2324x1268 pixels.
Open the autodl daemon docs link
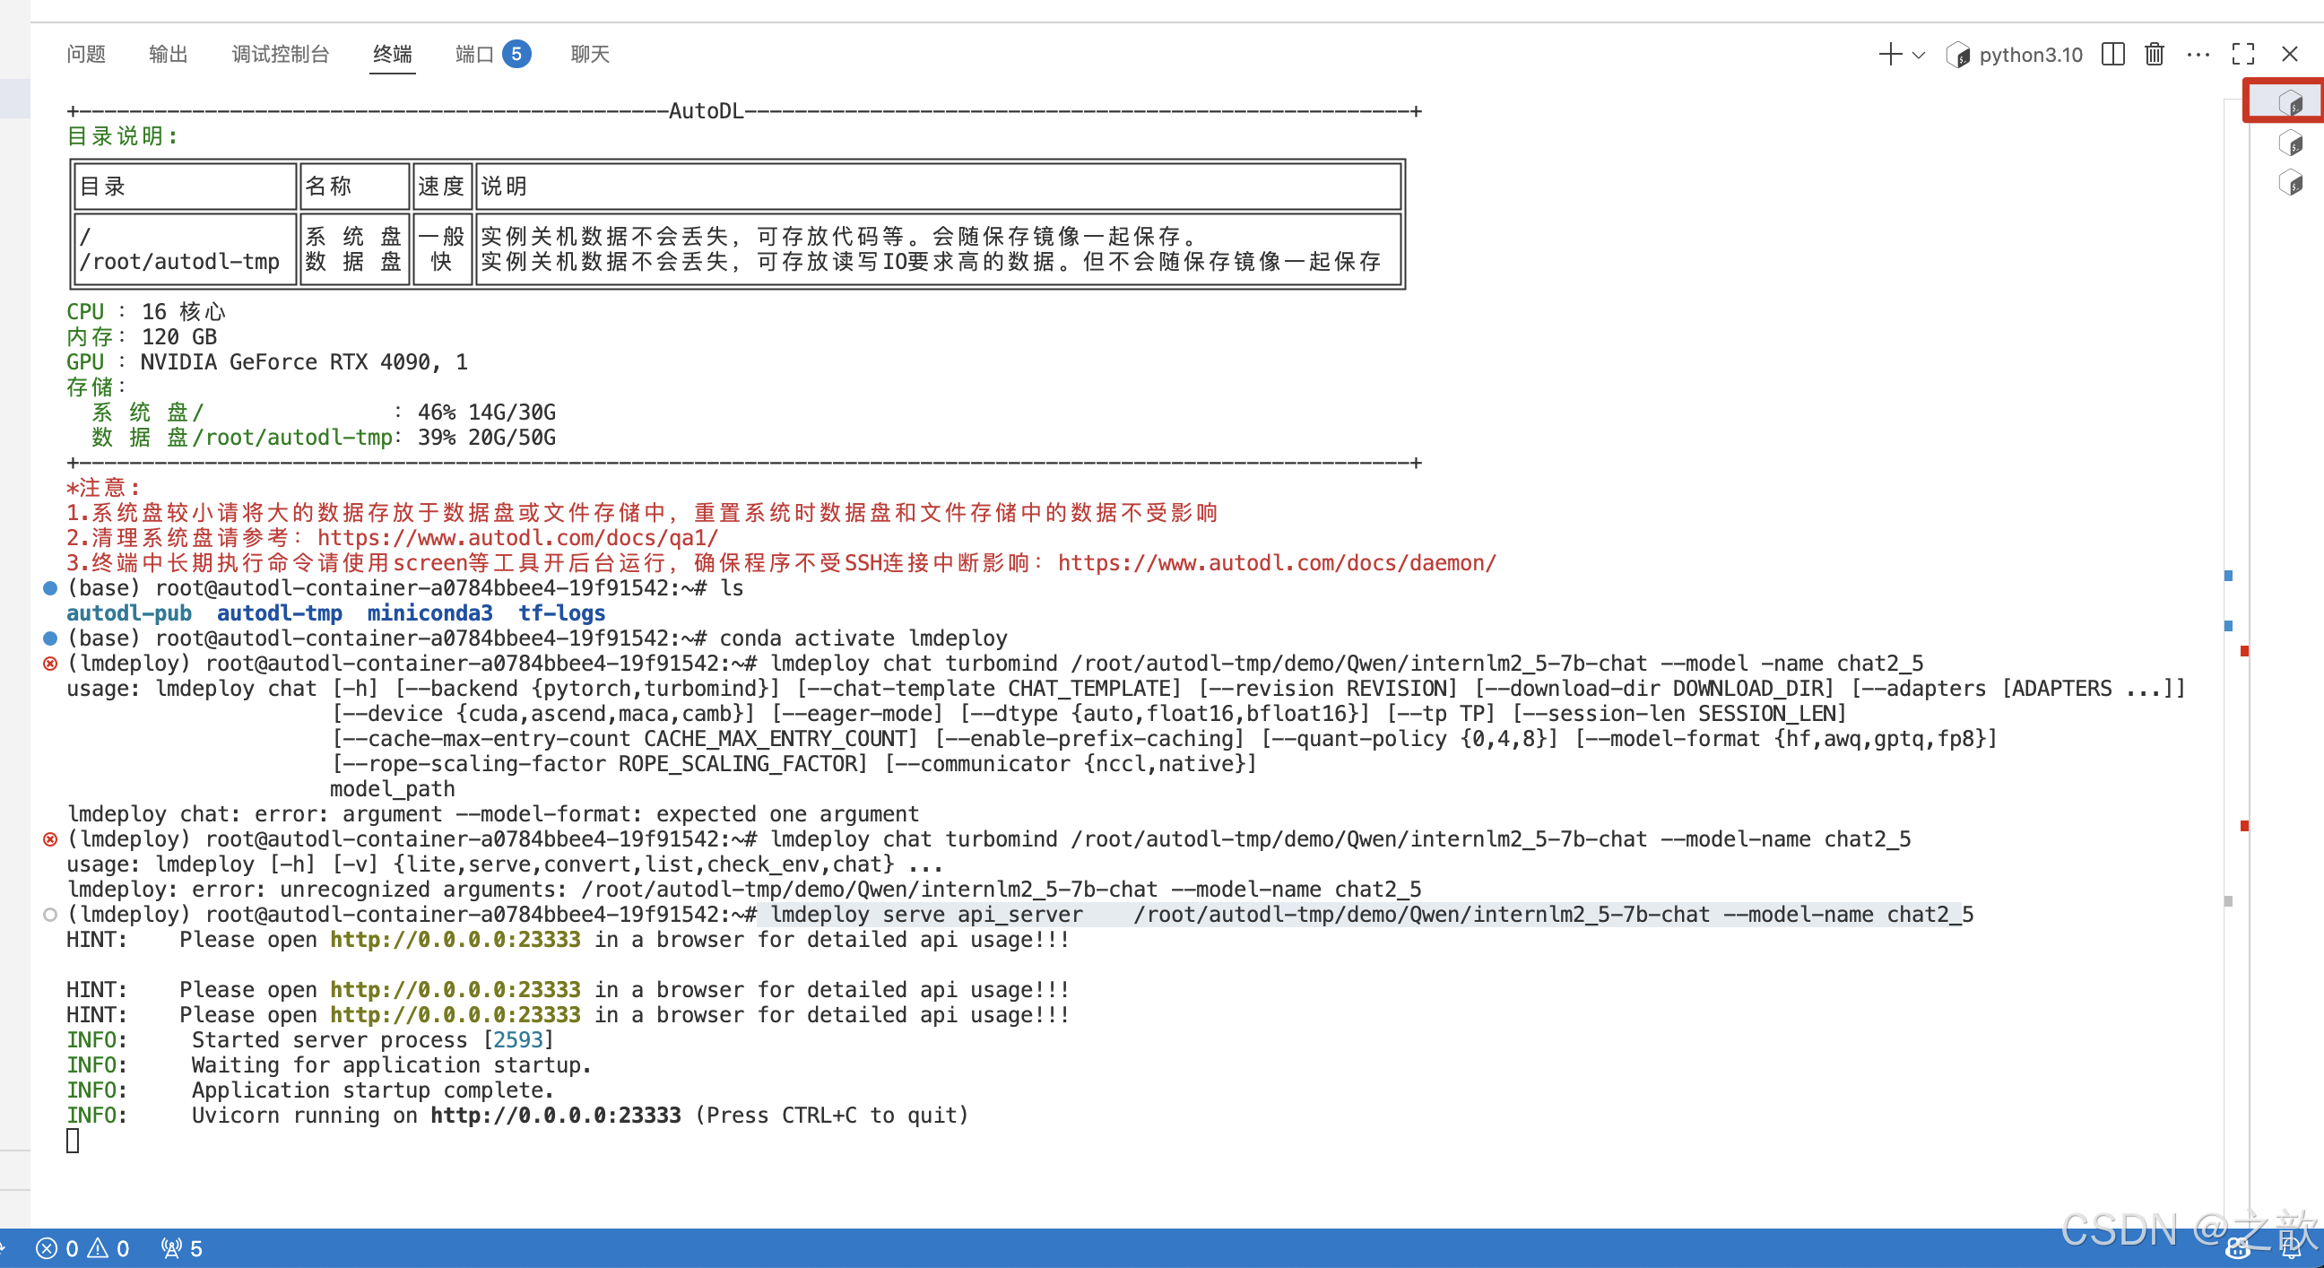tap(1277, 563)
